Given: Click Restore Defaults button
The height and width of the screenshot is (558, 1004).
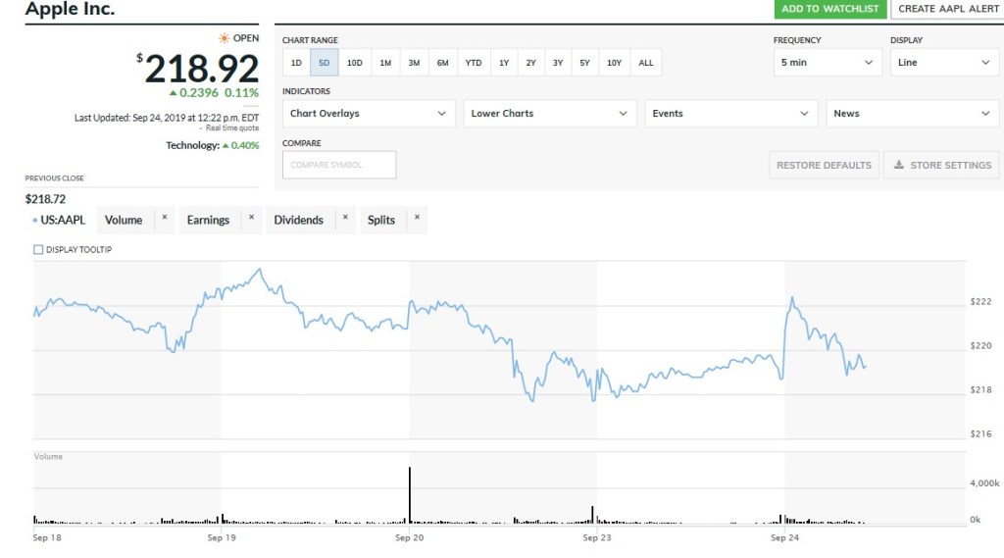Looking at the screenshot, I should coord(824,165).
